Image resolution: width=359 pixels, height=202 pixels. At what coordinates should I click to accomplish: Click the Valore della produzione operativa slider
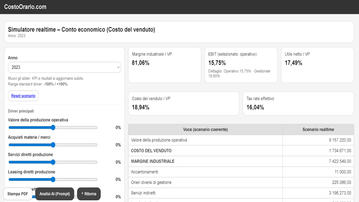53,128
